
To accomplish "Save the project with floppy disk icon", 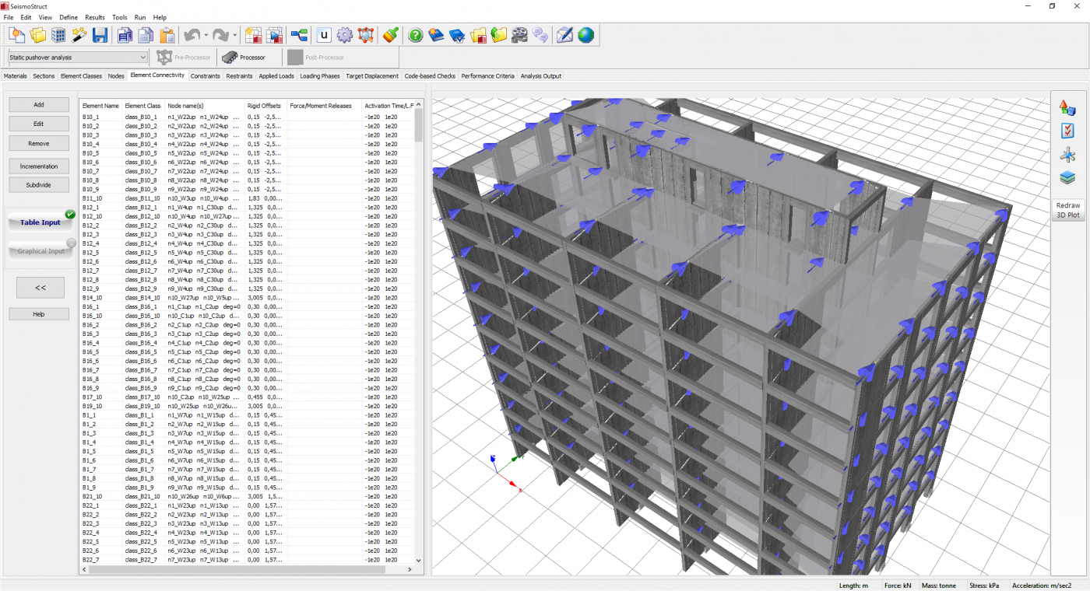I will 100,35.
